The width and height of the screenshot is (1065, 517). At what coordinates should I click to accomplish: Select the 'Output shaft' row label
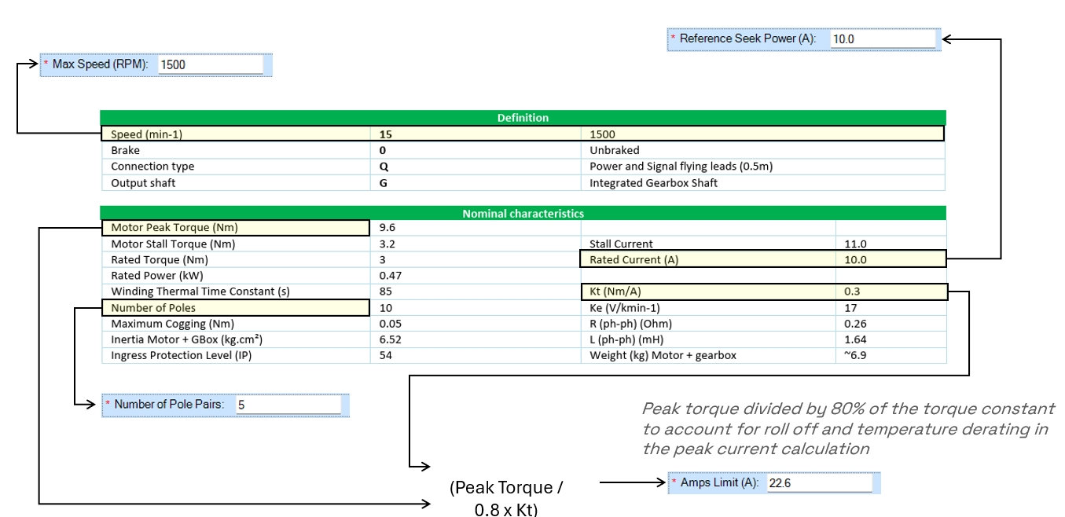click(x=143, y=183)
